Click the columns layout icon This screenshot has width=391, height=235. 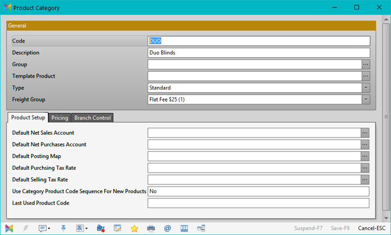click(x=184, y=228)
